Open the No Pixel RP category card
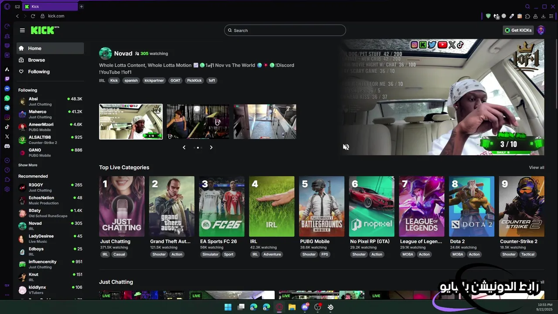The width and height of the screenshot is (558, 314). [x=372, y=206]
